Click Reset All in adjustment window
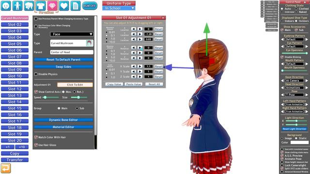Screen dimensions: 310x174 (154, 84)
